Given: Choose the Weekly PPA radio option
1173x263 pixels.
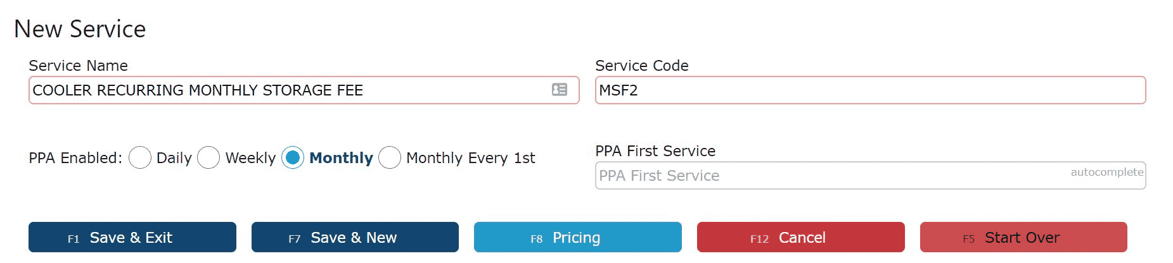Looking at the screenshot, I should click(208, 157).
